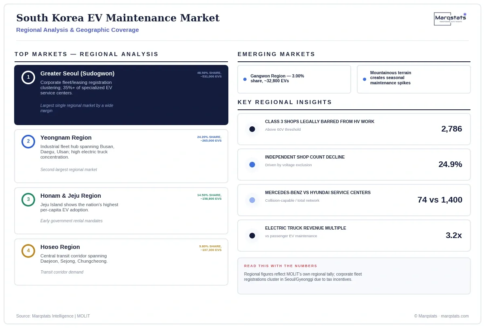The height and width of the screenshot is (328, 485).
Task: Click the 9.80% share, ~107,300 EVs value
Action: (210, 248)
